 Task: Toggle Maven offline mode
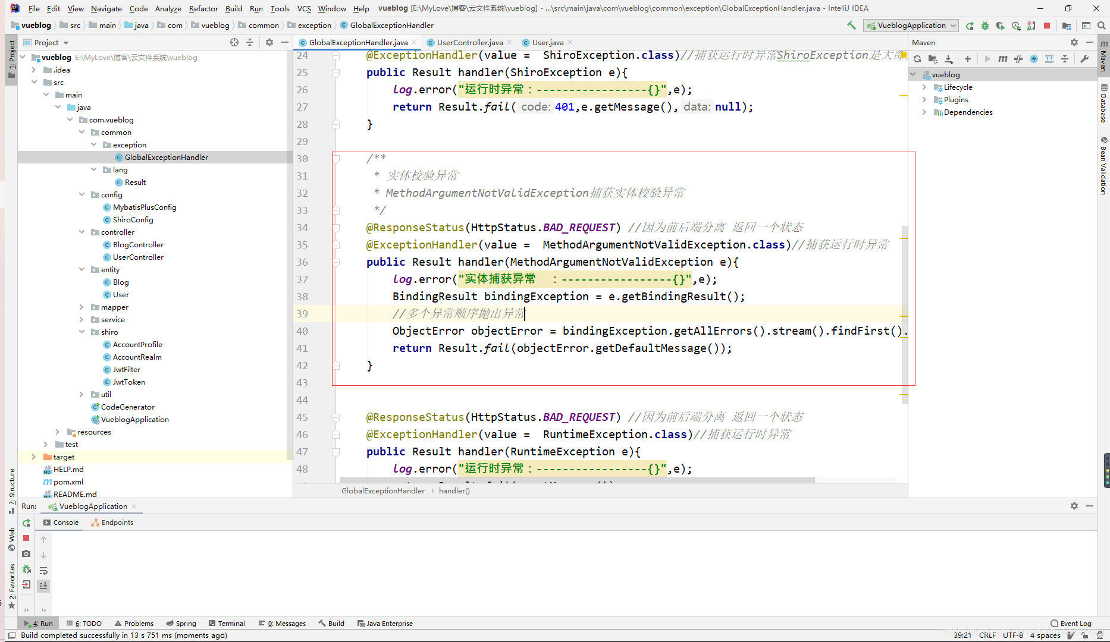tap(1018, 59)
